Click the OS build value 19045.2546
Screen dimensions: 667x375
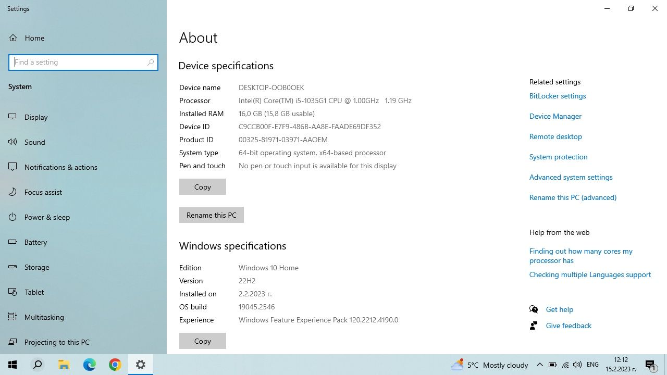[x=256, y=307]
